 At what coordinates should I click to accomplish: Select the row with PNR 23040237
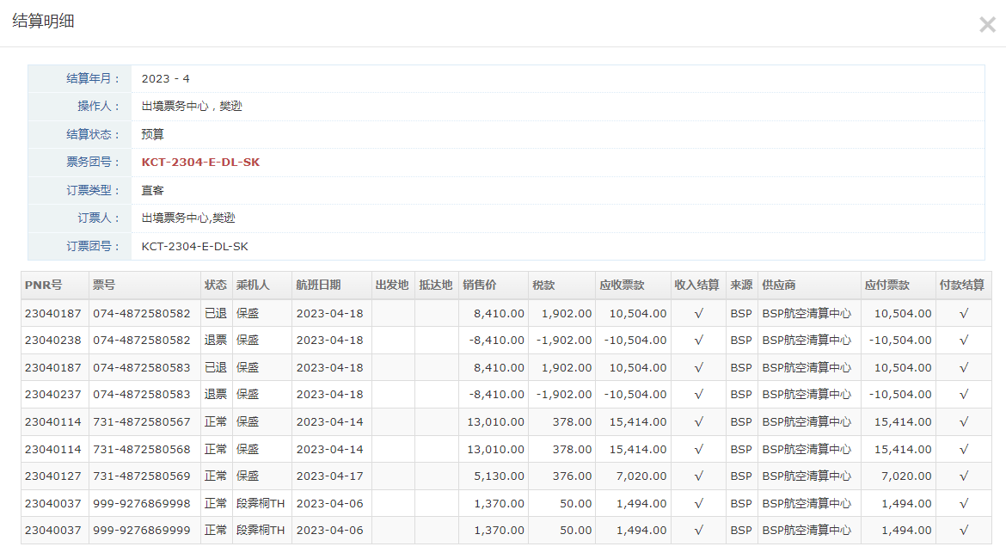click(x=52, y=395)
